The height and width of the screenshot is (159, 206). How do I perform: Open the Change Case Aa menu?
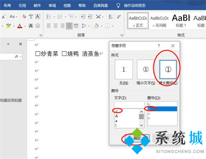pyautogui.click(x=13, y=17)
